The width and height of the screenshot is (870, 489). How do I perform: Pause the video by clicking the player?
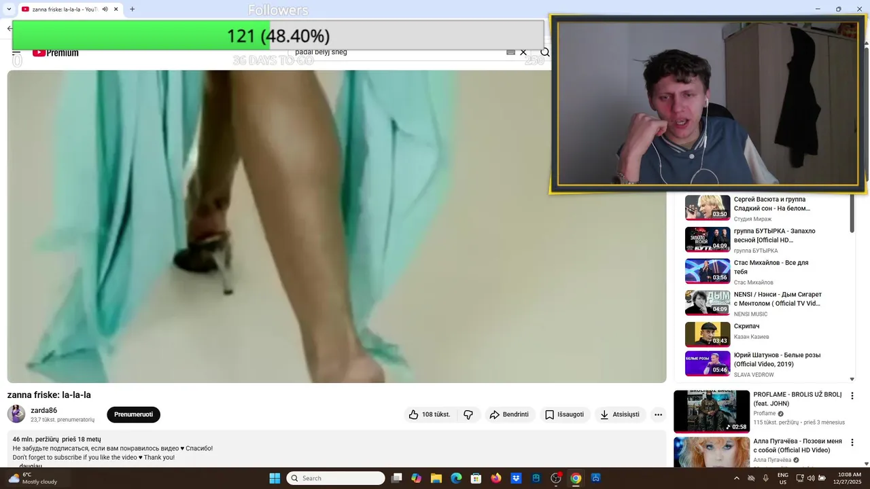click(x=336, y=226)
